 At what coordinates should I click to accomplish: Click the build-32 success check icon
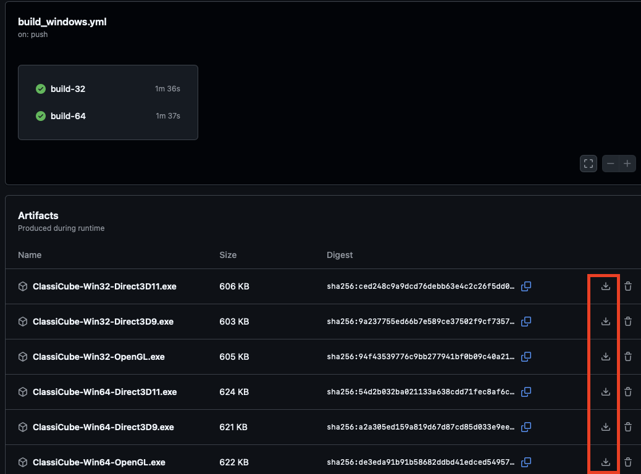pyautogui.click(x=41, y=89)
